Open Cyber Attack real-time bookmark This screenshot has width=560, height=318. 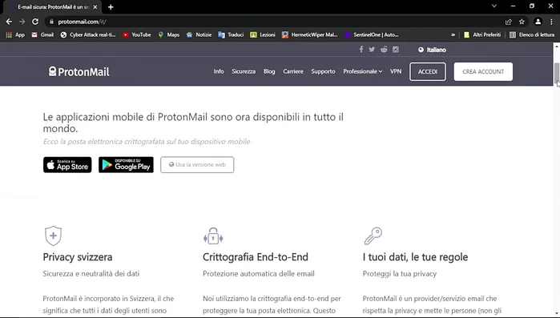pos(88,34)
